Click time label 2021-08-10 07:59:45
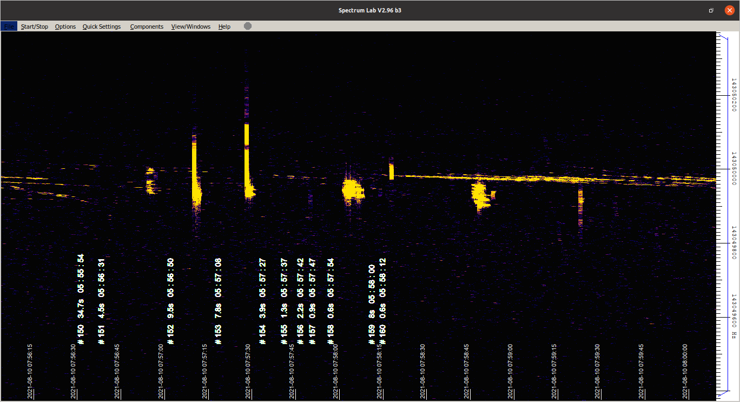 (641, 371)
